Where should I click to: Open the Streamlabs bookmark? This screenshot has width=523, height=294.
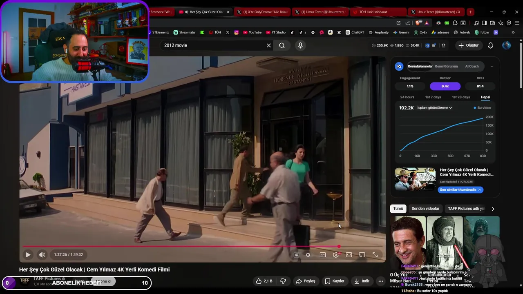tap(184, 32)
